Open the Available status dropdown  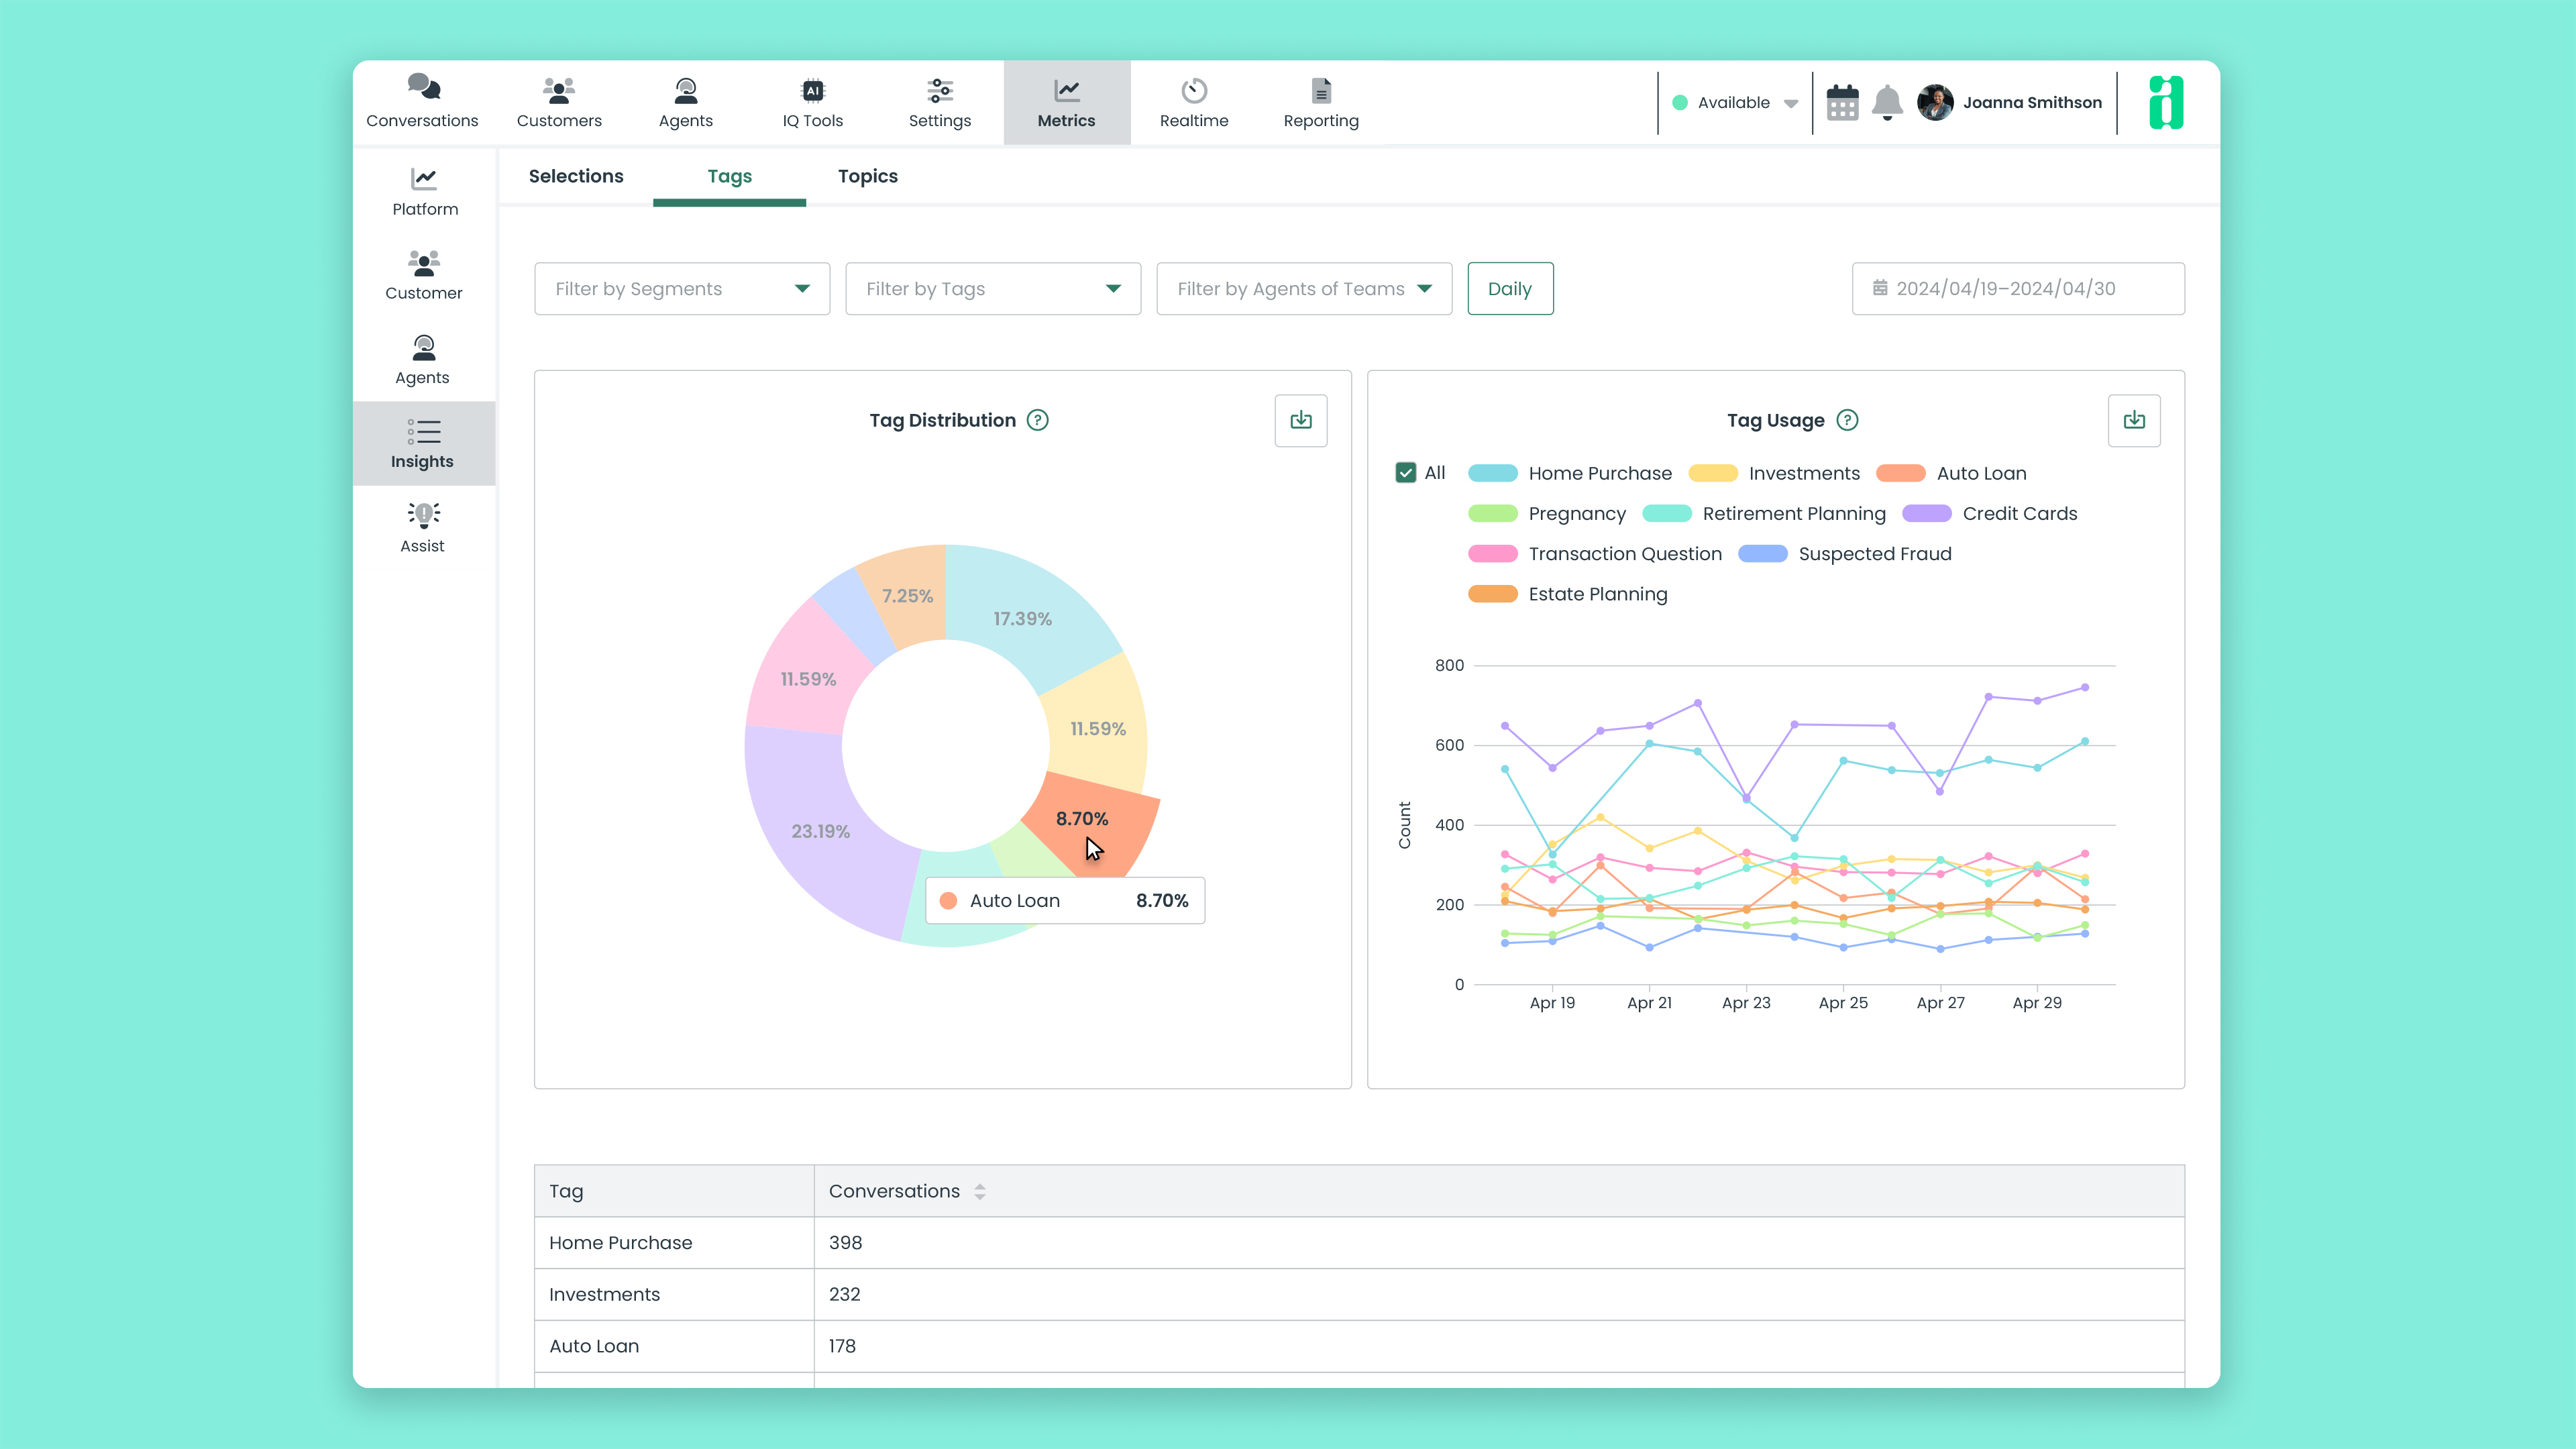(x=1735, y=103)
